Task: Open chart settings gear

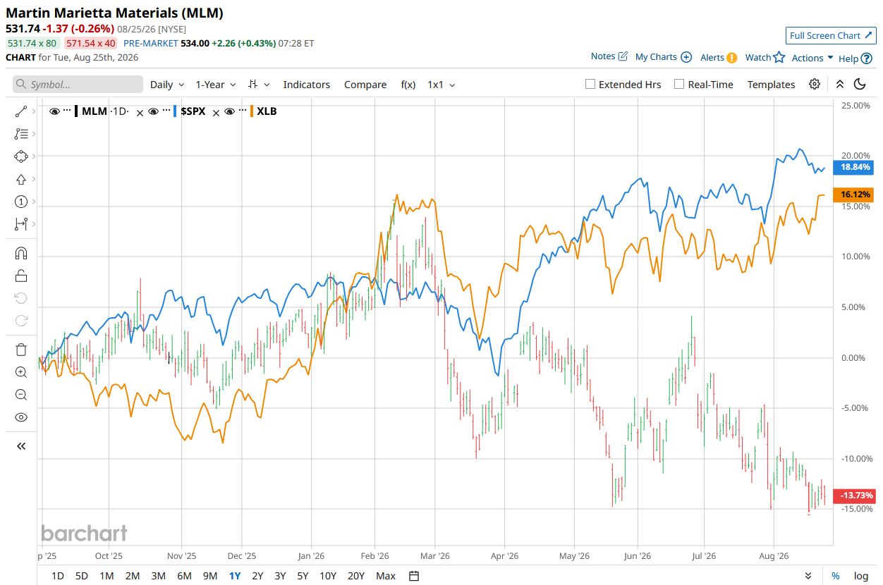Action: [815, 84]
